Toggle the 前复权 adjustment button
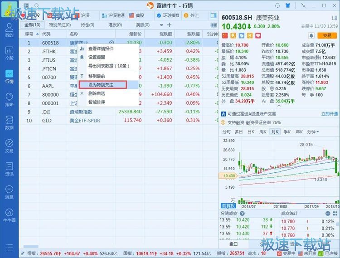The image size is (340, 258). pos(228,206)
